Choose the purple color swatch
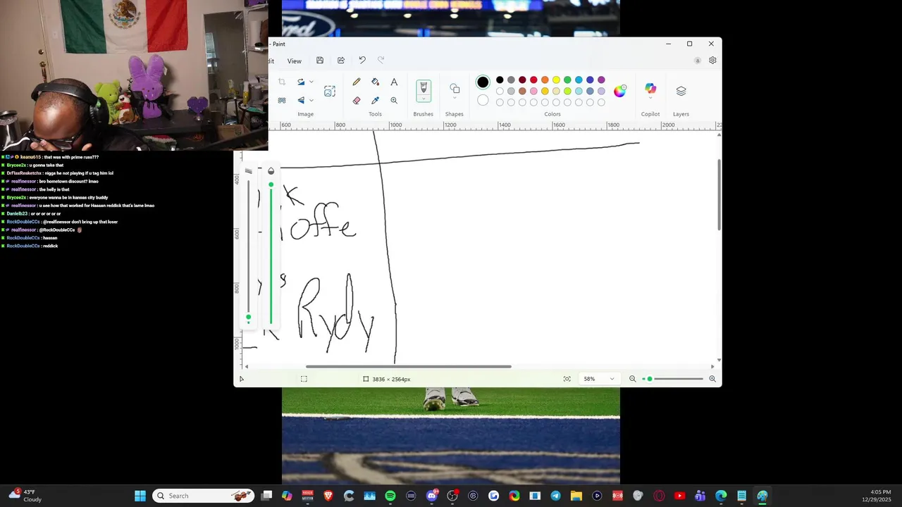This screenshot has height=507, width=902. [601, 80]
